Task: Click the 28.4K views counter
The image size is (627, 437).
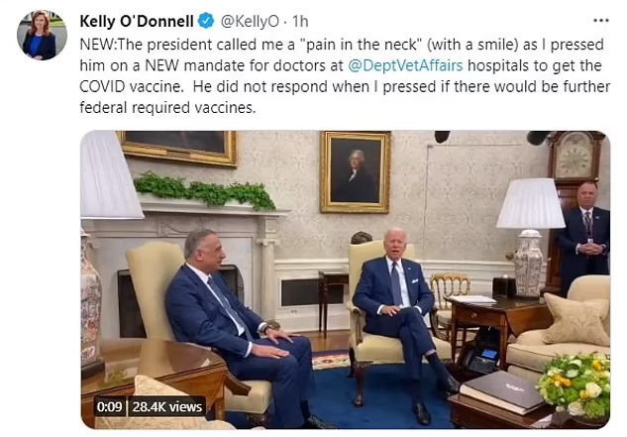Action: click(x=167, y=407)
